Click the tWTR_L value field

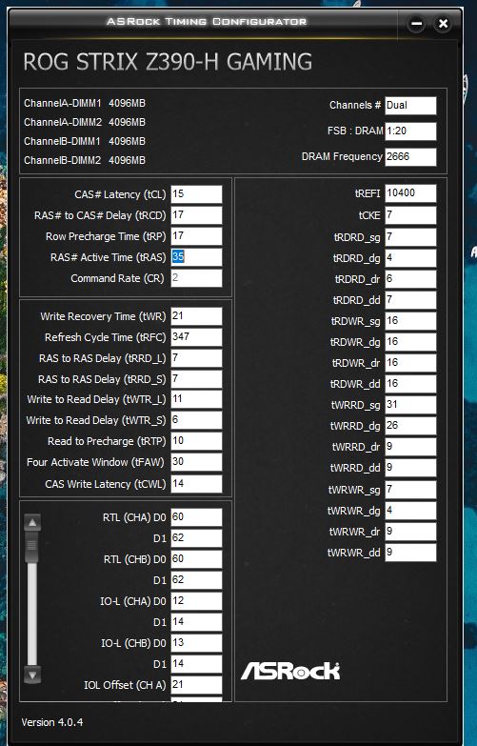196,399
